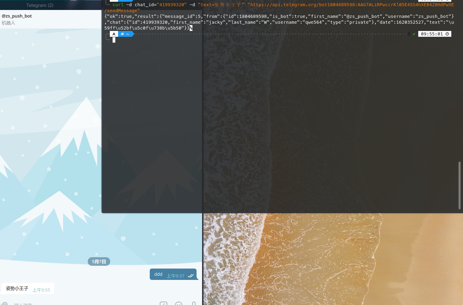This screenshot has height=305, width=463.
Task: Click the terminal vertical scrollbar thumb
Action: pyautogui.click(x=460, y=186)
